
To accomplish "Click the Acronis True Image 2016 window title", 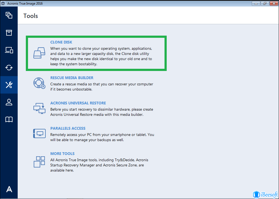I will (x=25, y=3).
